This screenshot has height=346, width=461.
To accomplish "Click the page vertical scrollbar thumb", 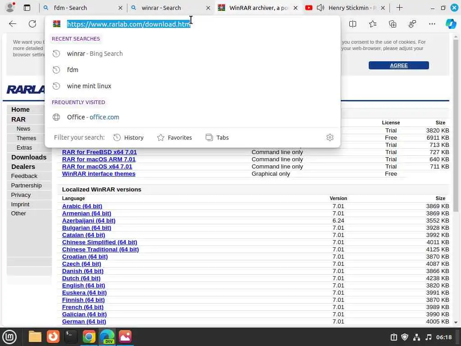I will pyautogui.click(x=456, y=125).
